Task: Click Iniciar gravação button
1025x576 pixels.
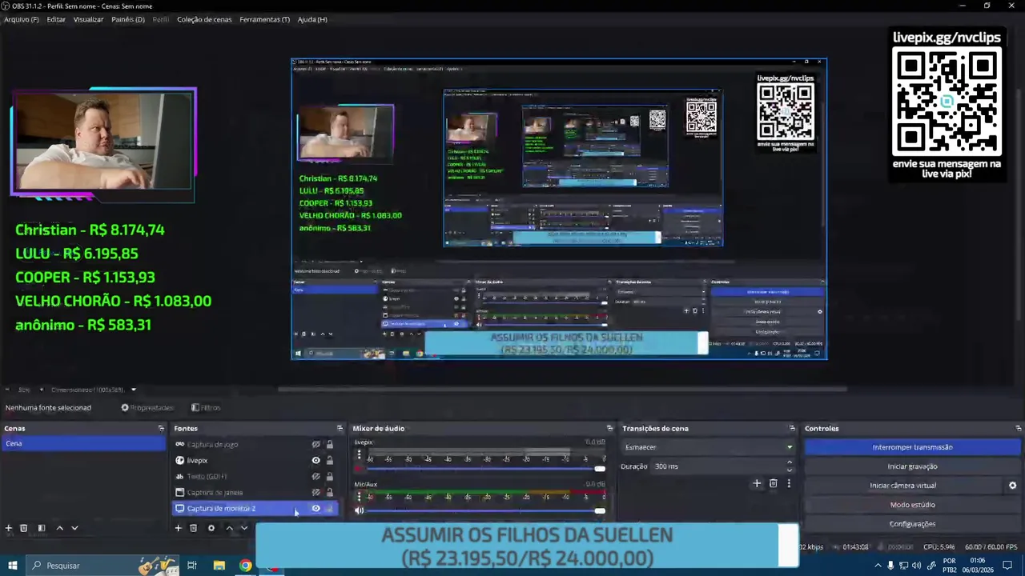Action: [x=912, y=466]
